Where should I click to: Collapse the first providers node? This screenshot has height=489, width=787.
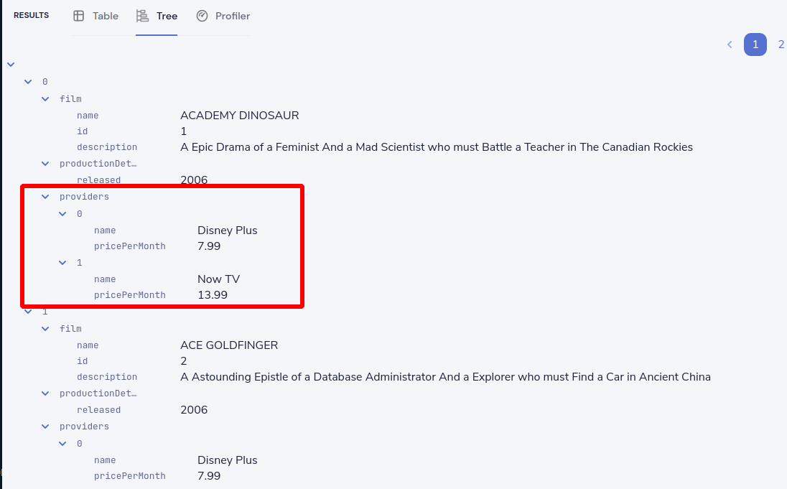click(x=45, y=197)
